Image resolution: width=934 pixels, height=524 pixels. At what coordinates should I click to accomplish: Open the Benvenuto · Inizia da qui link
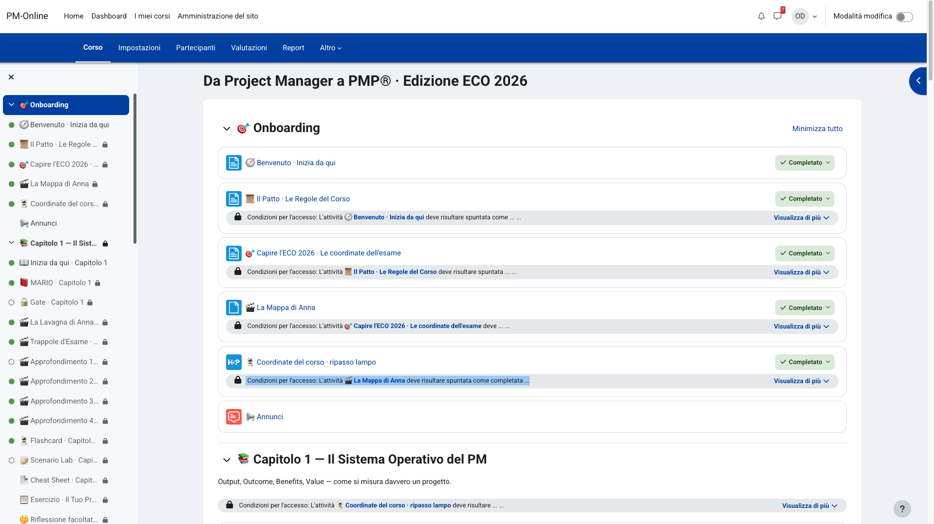[296, 163]
